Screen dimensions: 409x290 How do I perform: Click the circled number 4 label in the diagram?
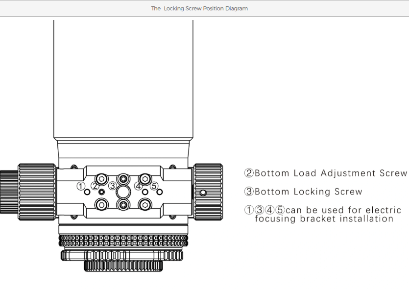coord(138,186)
